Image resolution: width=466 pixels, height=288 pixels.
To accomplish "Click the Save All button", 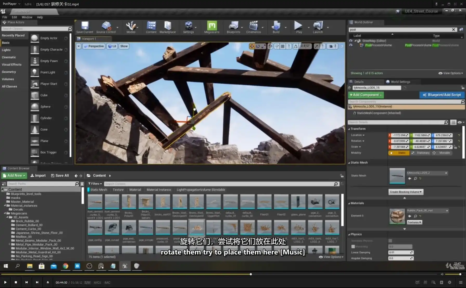I will tap(60, 176).
